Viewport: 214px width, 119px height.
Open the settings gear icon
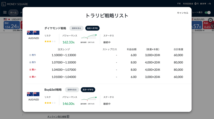click(x=210, y=20)
